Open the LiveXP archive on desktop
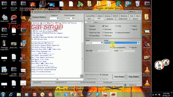The height and width of the screenshot is (97, 173). coord(4,5)
